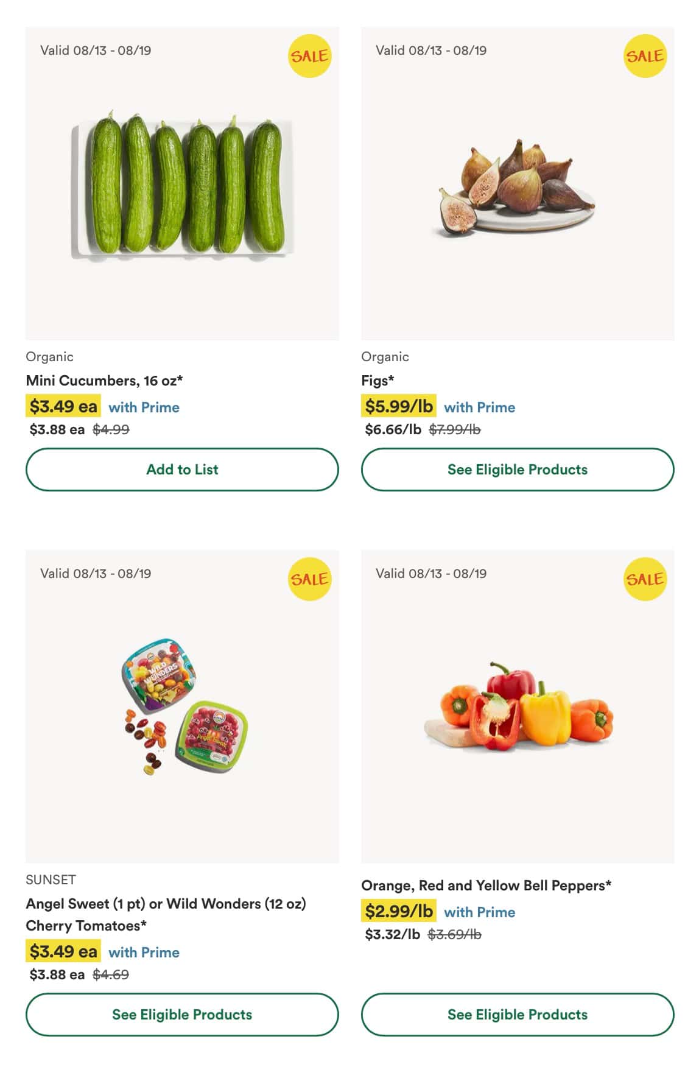
Task: Click the Mini Cucumbers, 16 oz title
Action: tap(104, 381)
